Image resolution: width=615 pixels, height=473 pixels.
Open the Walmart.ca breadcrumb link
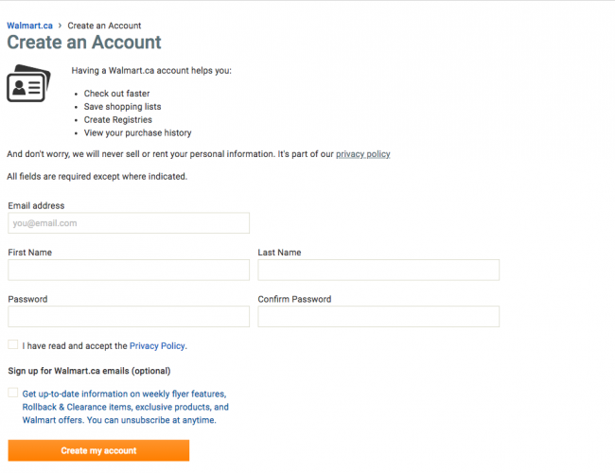pyautogui.click(x=30, y=26)
